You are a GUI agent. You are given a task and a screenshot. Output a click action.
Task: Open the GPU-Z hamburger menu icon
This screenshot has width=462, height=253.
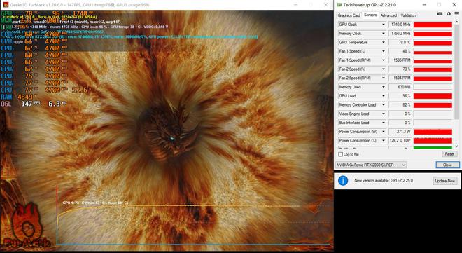tap(456, 14)
